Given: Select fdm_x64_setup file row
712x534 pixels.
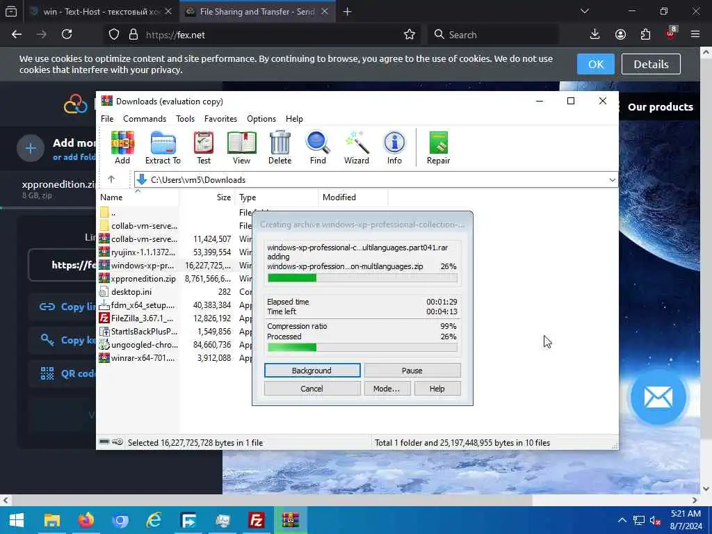Looking at the screenshot, I should click(175, 305).
